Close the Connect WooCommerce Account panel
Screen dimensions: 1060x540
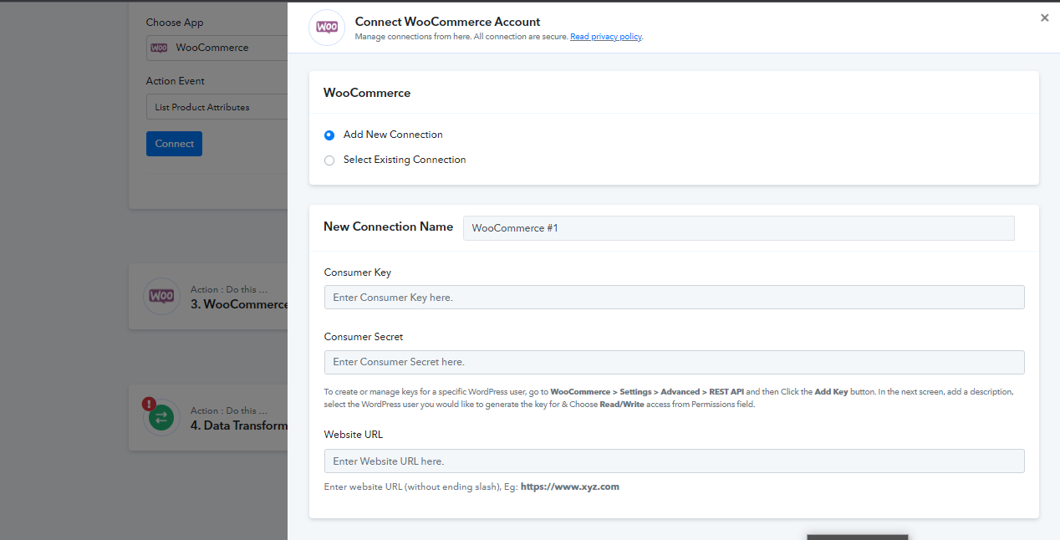click(1044, 18)
